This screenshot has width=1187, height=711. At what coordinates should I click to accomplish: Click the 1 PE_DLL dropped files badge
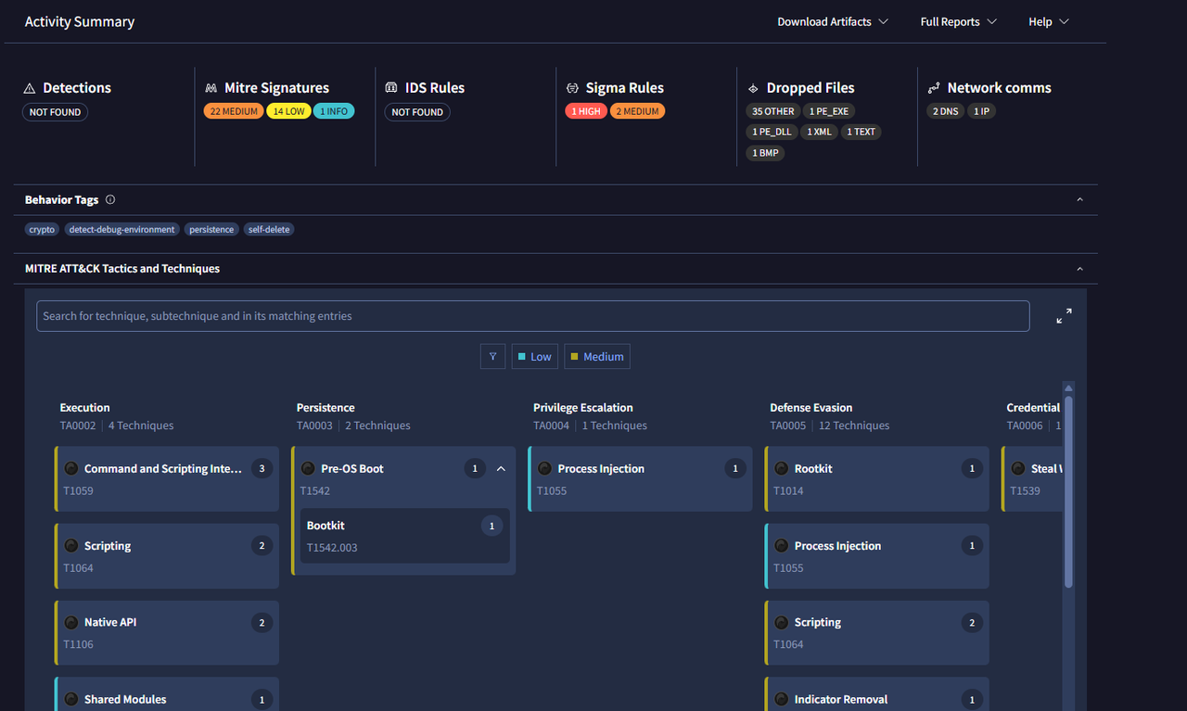tap(772, 132)
